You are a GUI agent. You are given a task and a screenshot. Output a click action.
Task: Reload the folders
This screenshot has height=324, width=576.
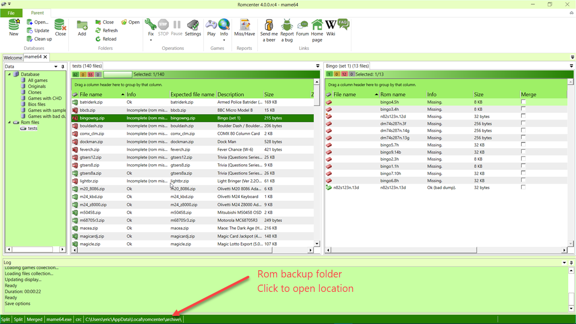(x=106, y=39)
